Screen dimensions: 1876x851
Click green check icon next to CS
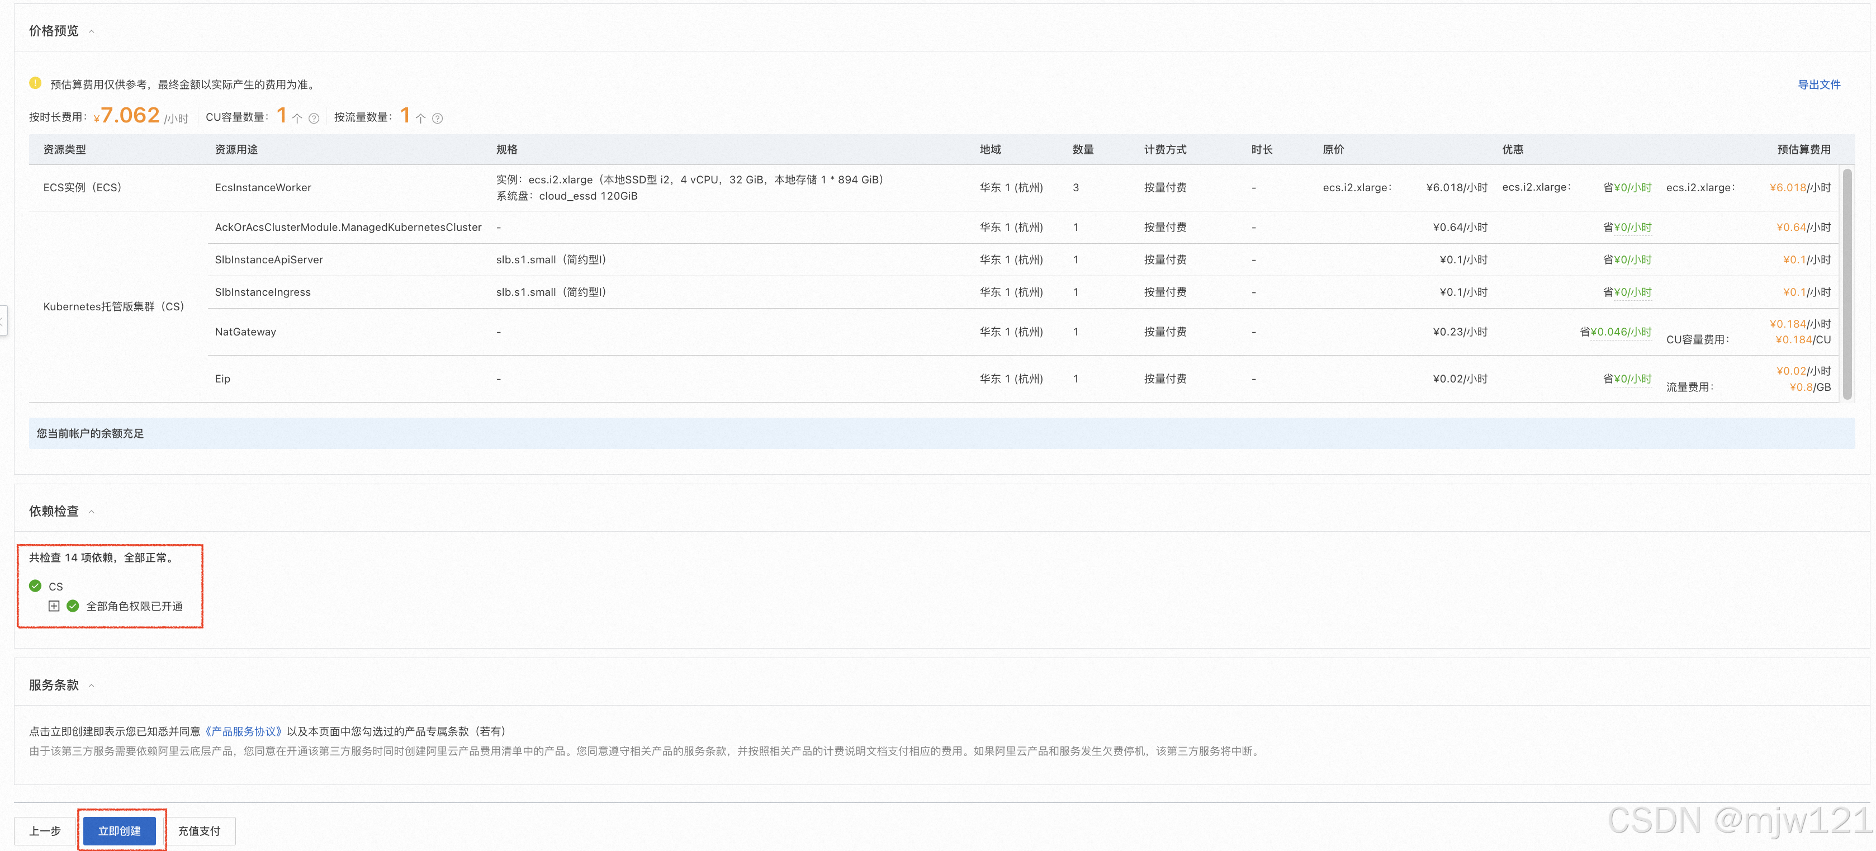click(x=35, y=586)
